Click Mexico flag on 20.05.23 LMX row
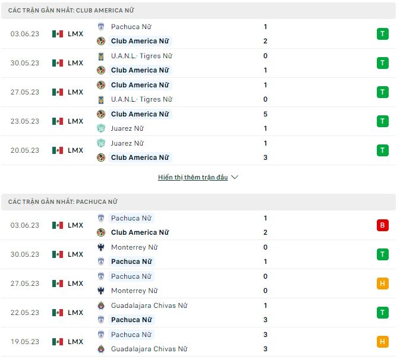The height and width of the screenshot is (359, 400). click(58, 150)
